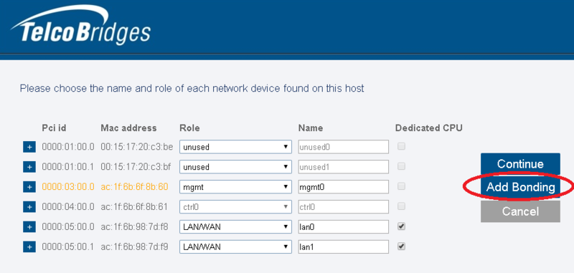
Task: Expand the plus icon for 0000:01:00.0
Action: [x=29, y=147]
